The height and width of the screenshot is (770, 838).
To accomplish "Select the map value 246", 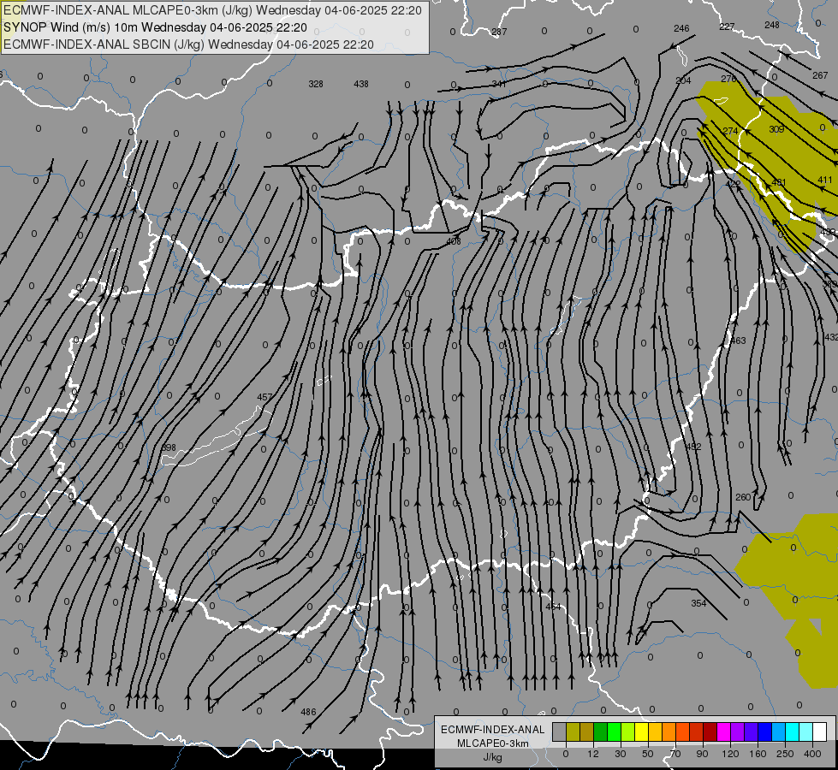I will [x=681, y=28].
